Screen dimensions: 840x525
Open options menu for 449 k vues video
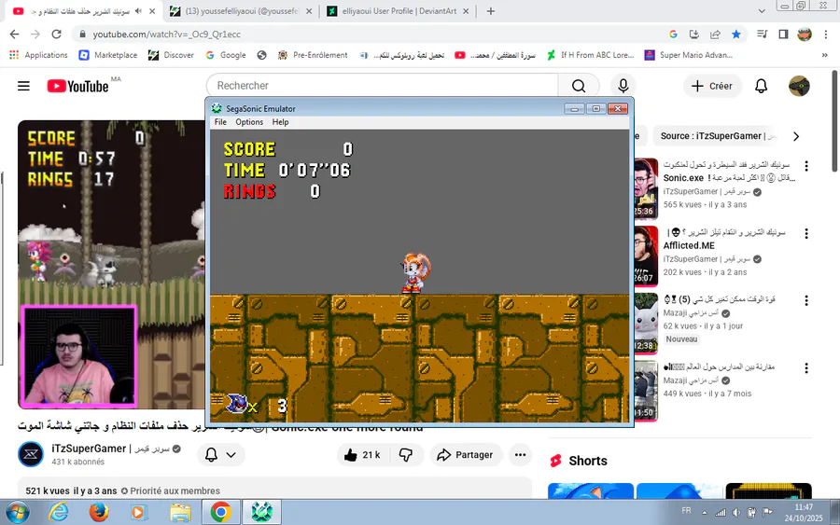click(x=806, y=368)
